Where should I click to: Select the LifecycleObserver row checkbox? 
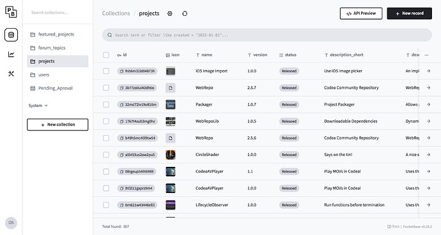(106, 205)
